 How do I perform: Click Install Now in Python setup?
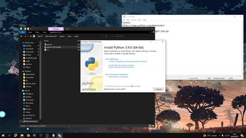[x=113, y=59]
